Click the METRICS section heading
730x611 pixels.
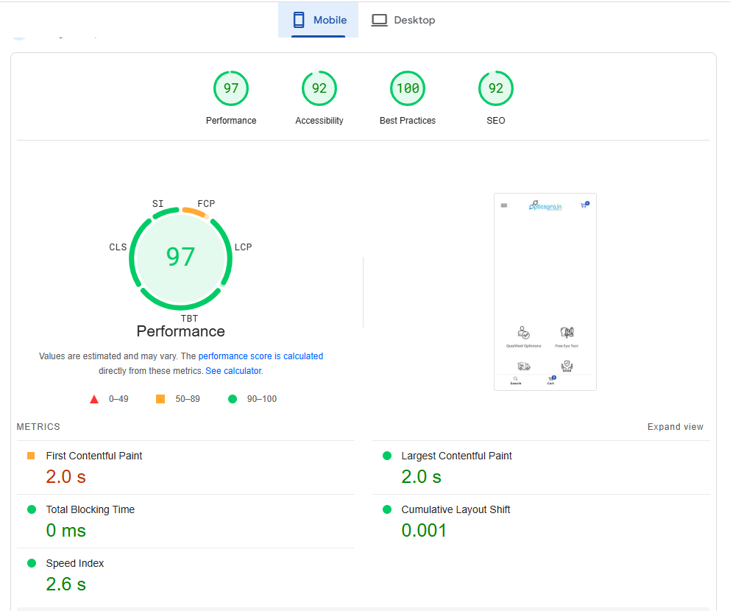(38, 427)
